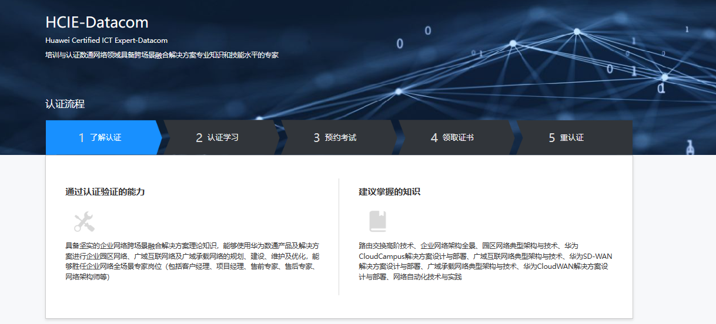
Task: Open the 重认证 step tab
Action: click(574, 138)
